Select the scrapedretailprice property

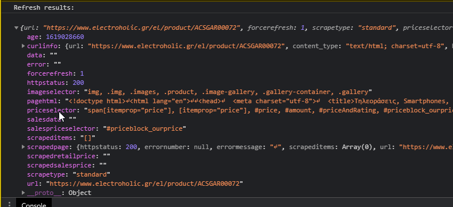click(68, 157)
